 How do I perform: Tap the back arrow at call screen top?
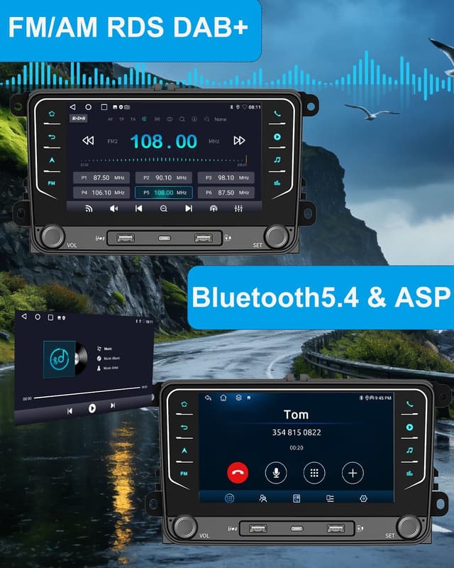tap(208, 398)
